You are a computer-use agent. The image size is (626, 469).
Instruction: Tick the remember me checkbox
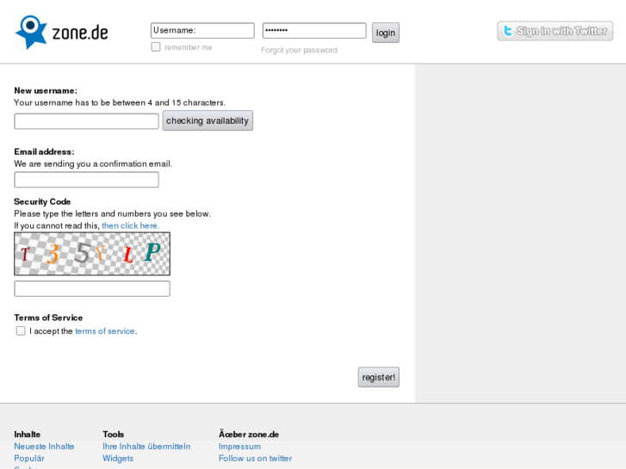pyautogui.click(x=156, y=47)
